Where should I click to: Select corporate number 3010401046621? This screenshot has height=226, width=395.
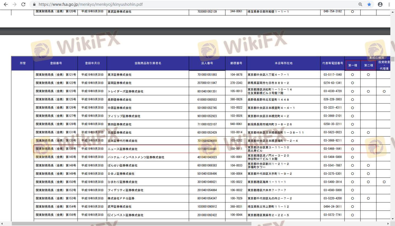[x=207, y=182]
